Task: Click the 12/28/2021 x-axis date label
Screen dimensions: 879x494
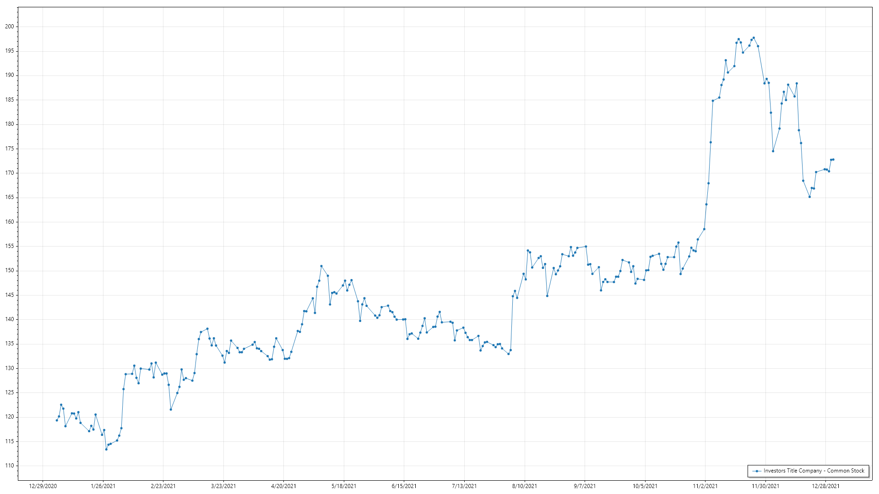Action: pyautogui.click(x=826, y=486)
